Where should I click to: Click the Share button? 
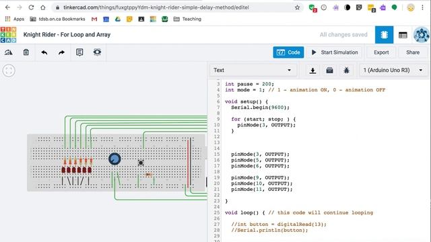413,52
